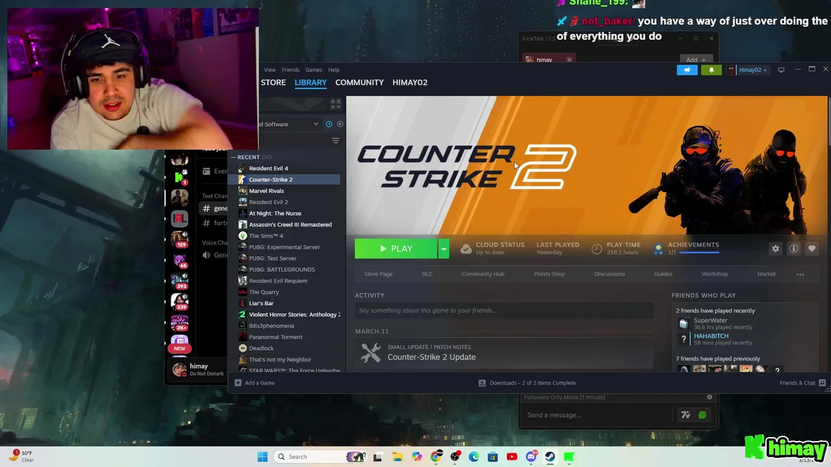The height and width of the screenshot is (467, 831).
Task: Open Counter-Strike 2 Update patch notes
Action: (431, 357)
